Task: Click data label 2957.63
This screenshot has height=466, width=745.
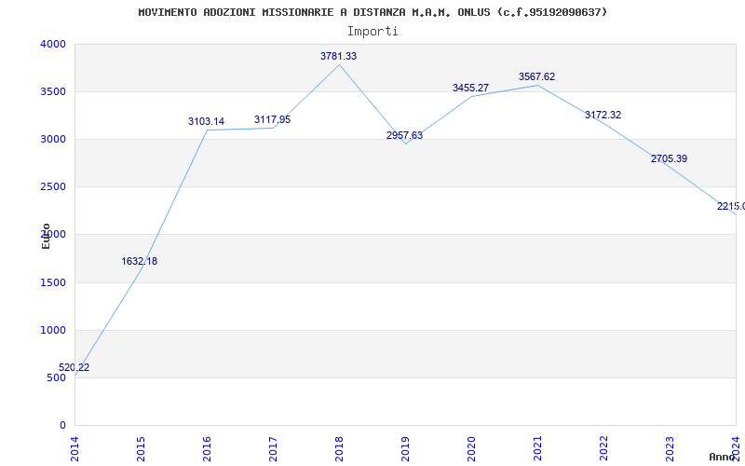Action: click(x=404, y=135)
